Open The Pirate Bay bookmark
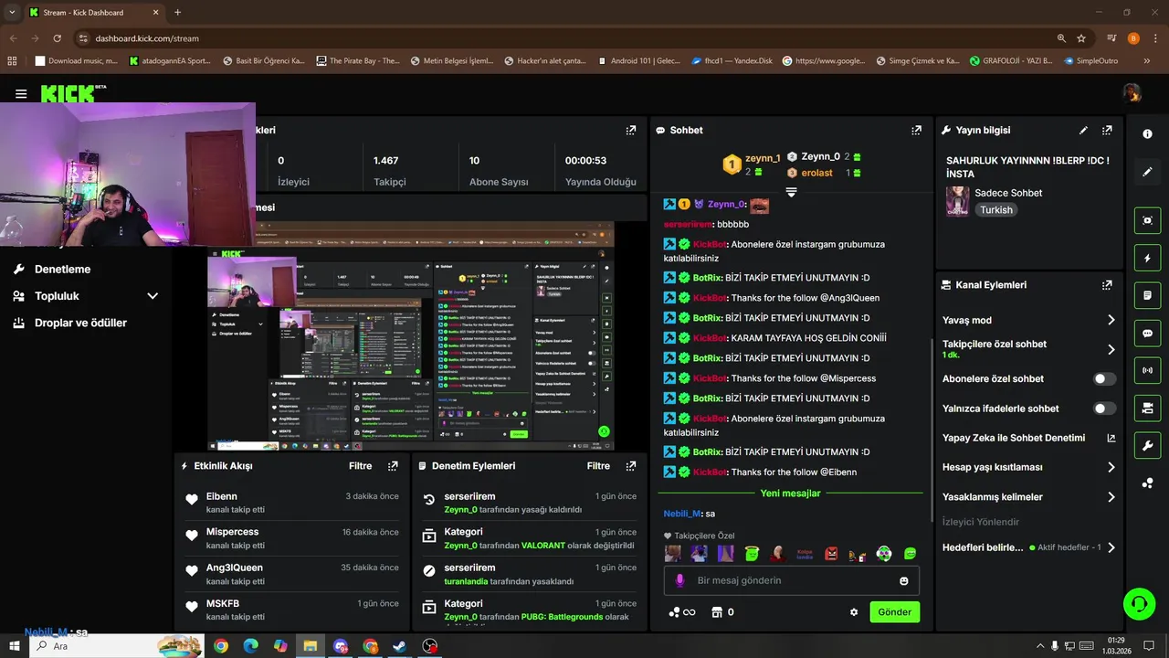1169x658 pixels. [358, 61]
